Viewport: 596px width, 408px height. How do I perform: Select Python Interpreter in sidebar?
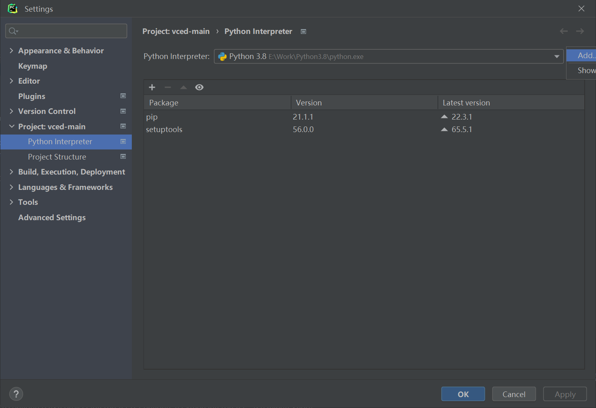(66, 142)
